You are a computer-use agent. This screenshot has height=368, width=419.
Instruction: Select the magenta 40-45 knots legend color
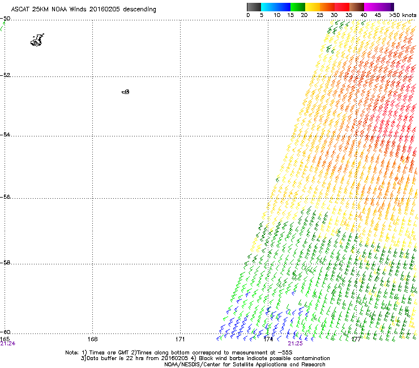click(371, 7)
